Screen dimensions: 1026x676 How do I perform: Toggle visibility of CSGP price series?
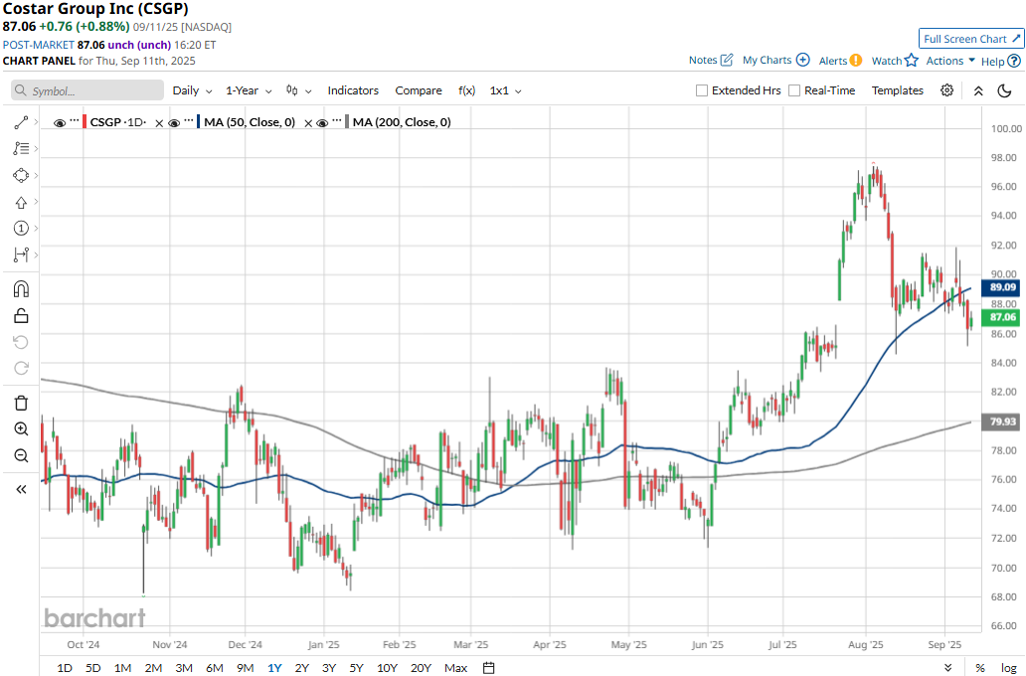59,122
